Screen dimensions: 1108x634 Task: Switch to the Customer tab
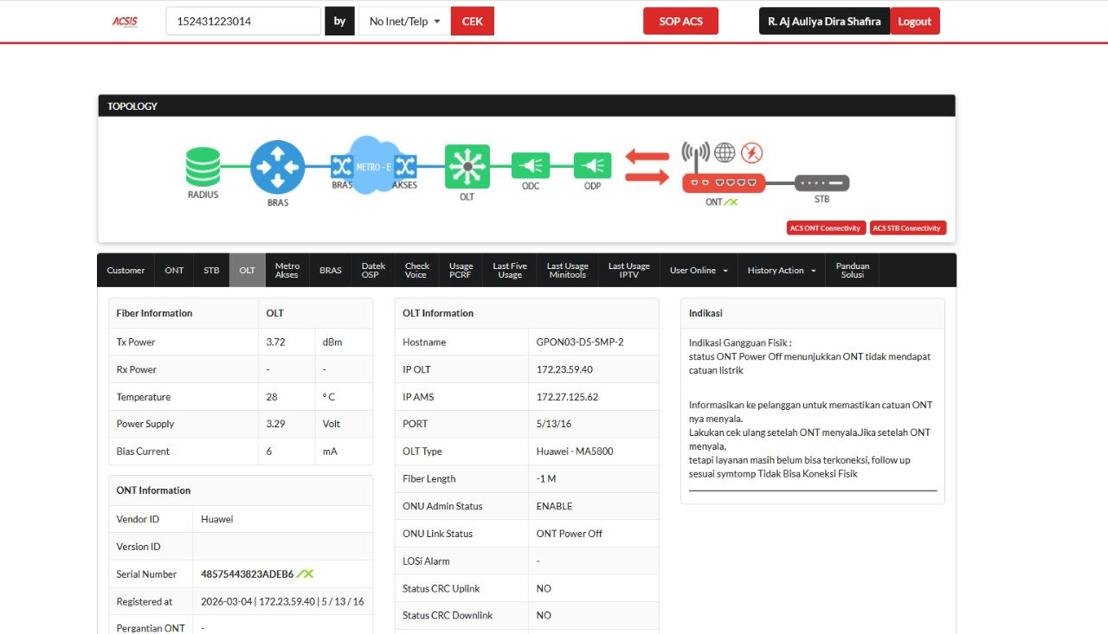126,270
